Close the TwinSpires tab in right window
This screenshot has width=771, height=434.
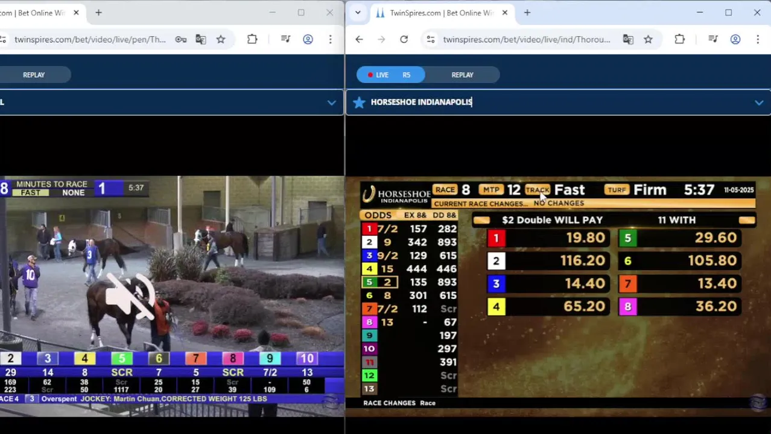point(504,13)
